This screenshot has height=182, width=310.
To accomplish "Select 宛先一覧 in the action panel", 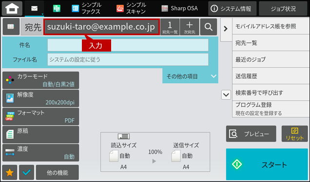I will click(271, 43).
